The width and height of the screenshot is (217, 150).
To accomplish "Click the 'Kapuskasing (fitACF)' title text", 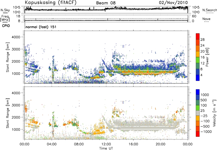I will click(50, 2).
